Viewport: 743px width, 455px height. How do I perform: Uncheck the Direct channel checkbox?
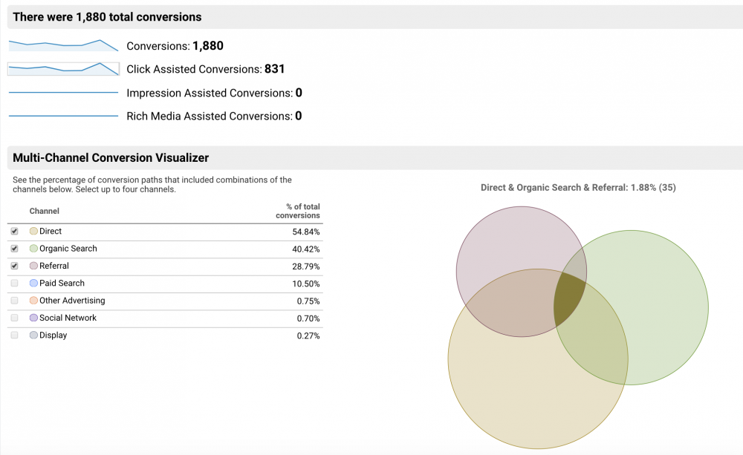pyautogui.click(x=15, y=231)
